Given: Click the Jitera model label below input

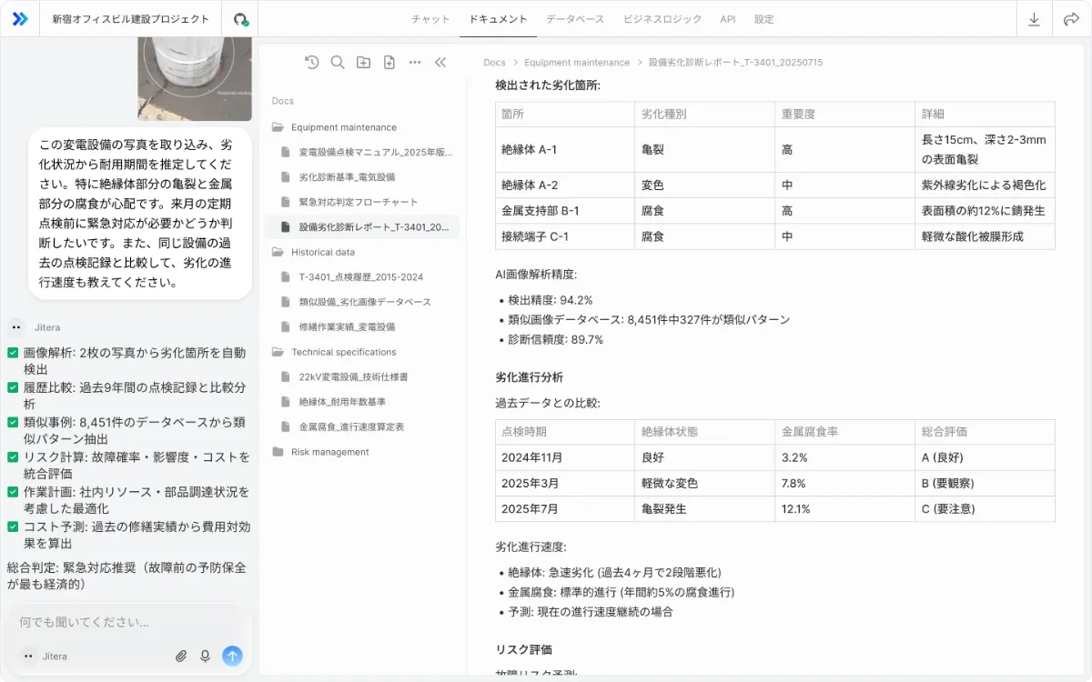Looking at the screenshot, I should coord(55,656).
